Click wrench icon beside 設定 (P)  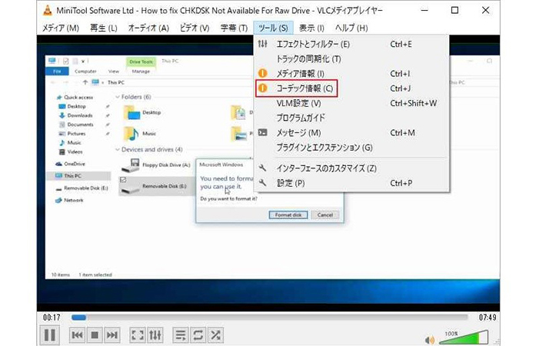(262, 182)
